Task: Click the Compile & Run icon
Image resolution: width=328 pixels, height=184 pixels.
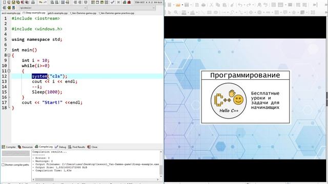Action: tap(102, 2)
